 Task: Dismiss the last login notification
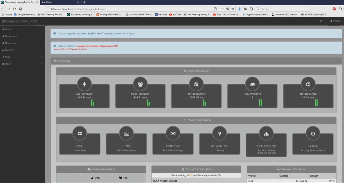tap(338, 33)
